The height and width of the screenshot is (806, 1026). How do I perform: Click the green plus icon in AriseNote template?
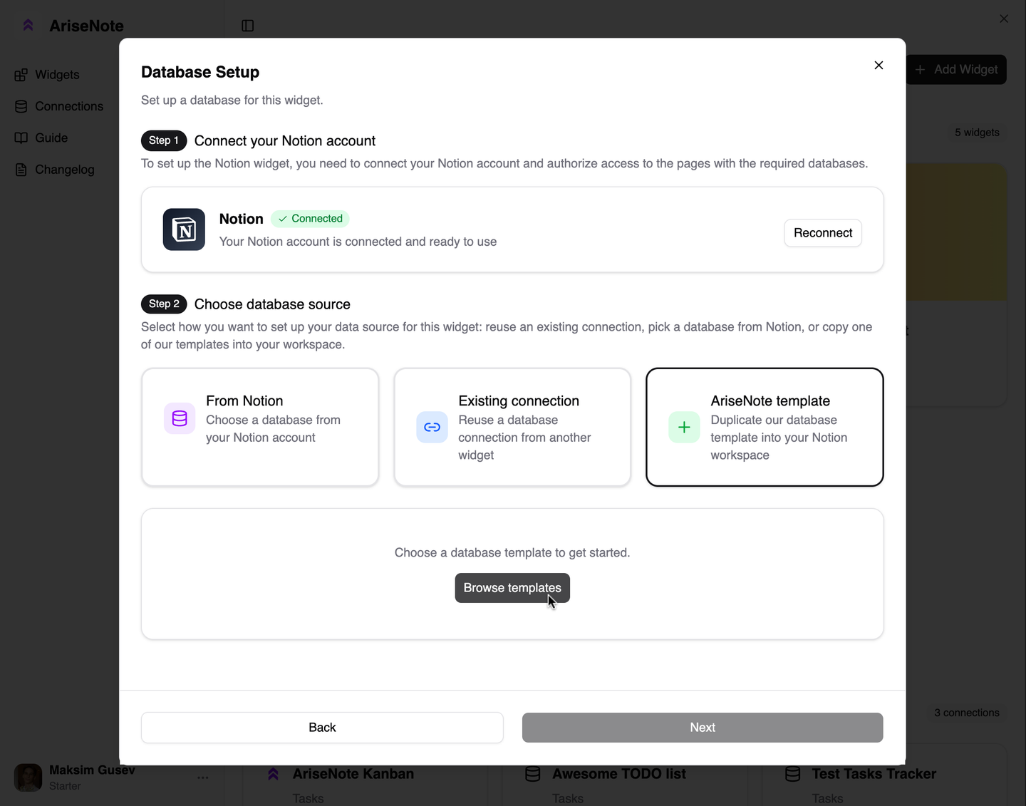pos(684,427)
